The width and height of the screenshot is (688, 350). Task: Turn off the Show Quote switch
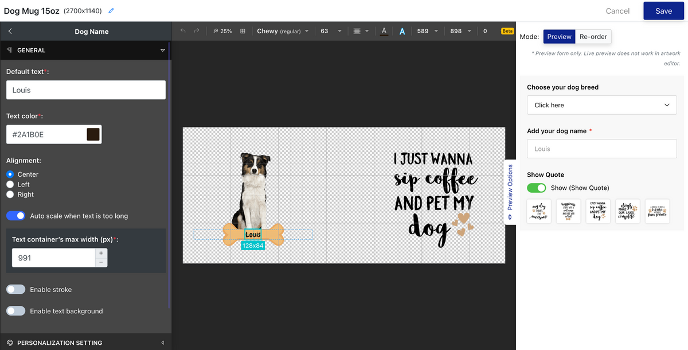tap(537, 188)
